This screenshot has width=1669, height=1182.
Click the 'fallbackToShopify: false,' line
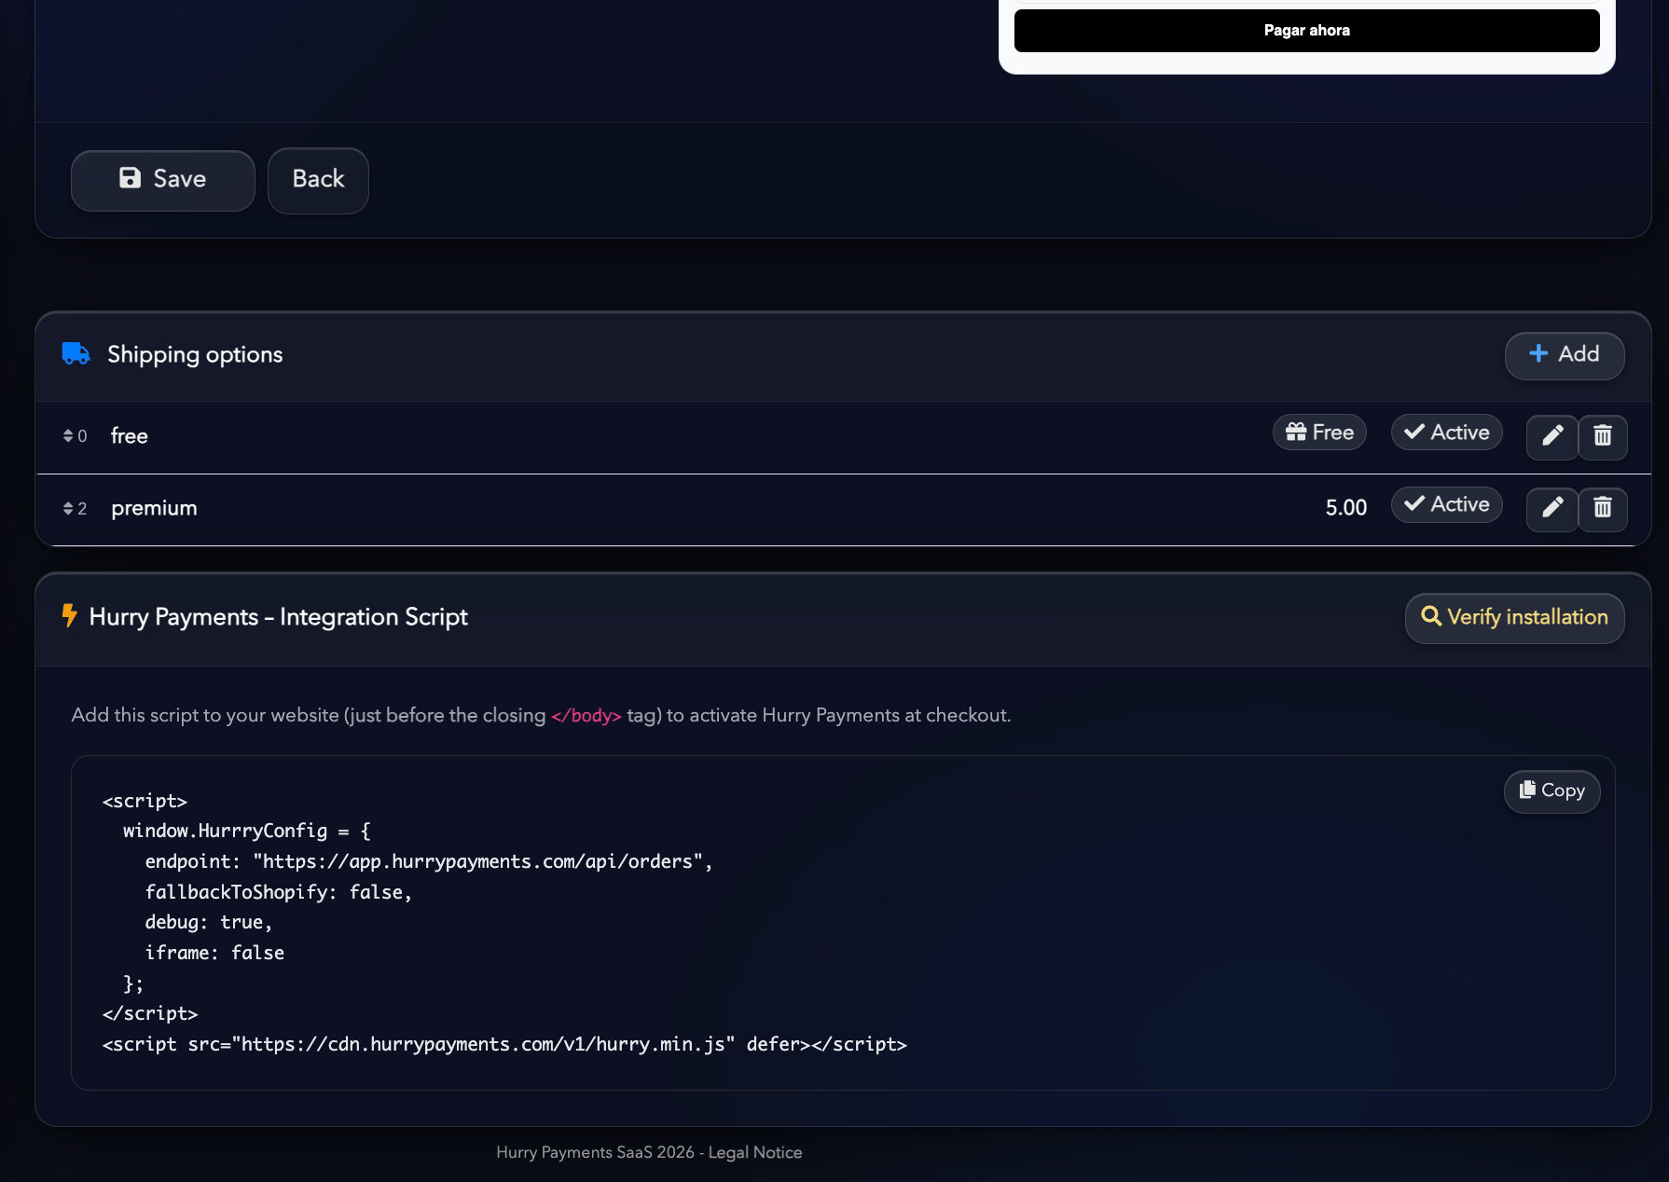278,893
